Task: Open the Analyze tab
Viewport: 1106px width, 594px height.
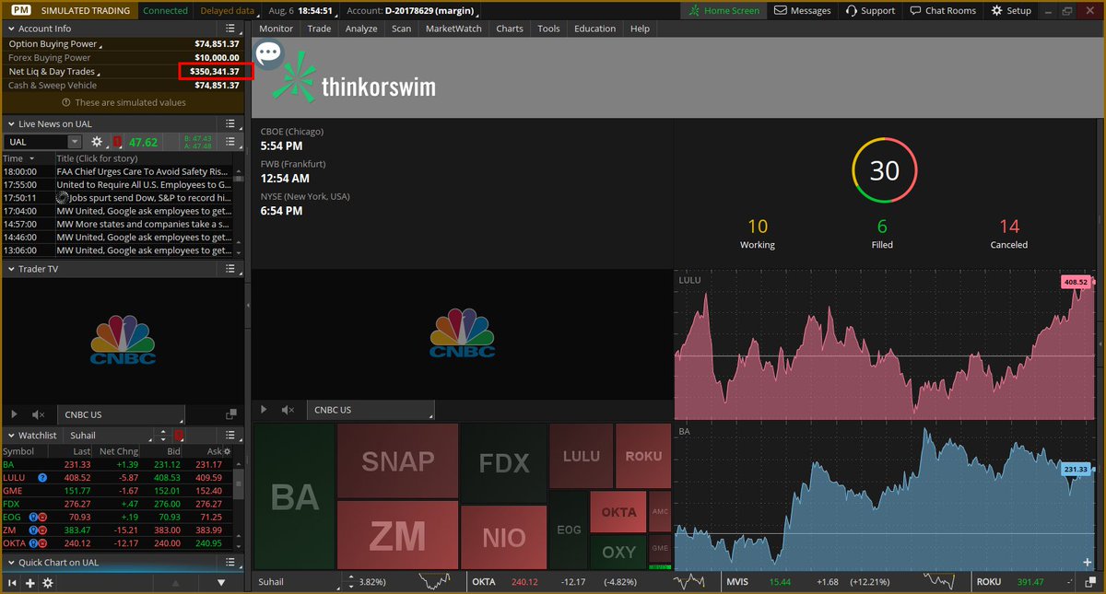Action: [361, 29]
